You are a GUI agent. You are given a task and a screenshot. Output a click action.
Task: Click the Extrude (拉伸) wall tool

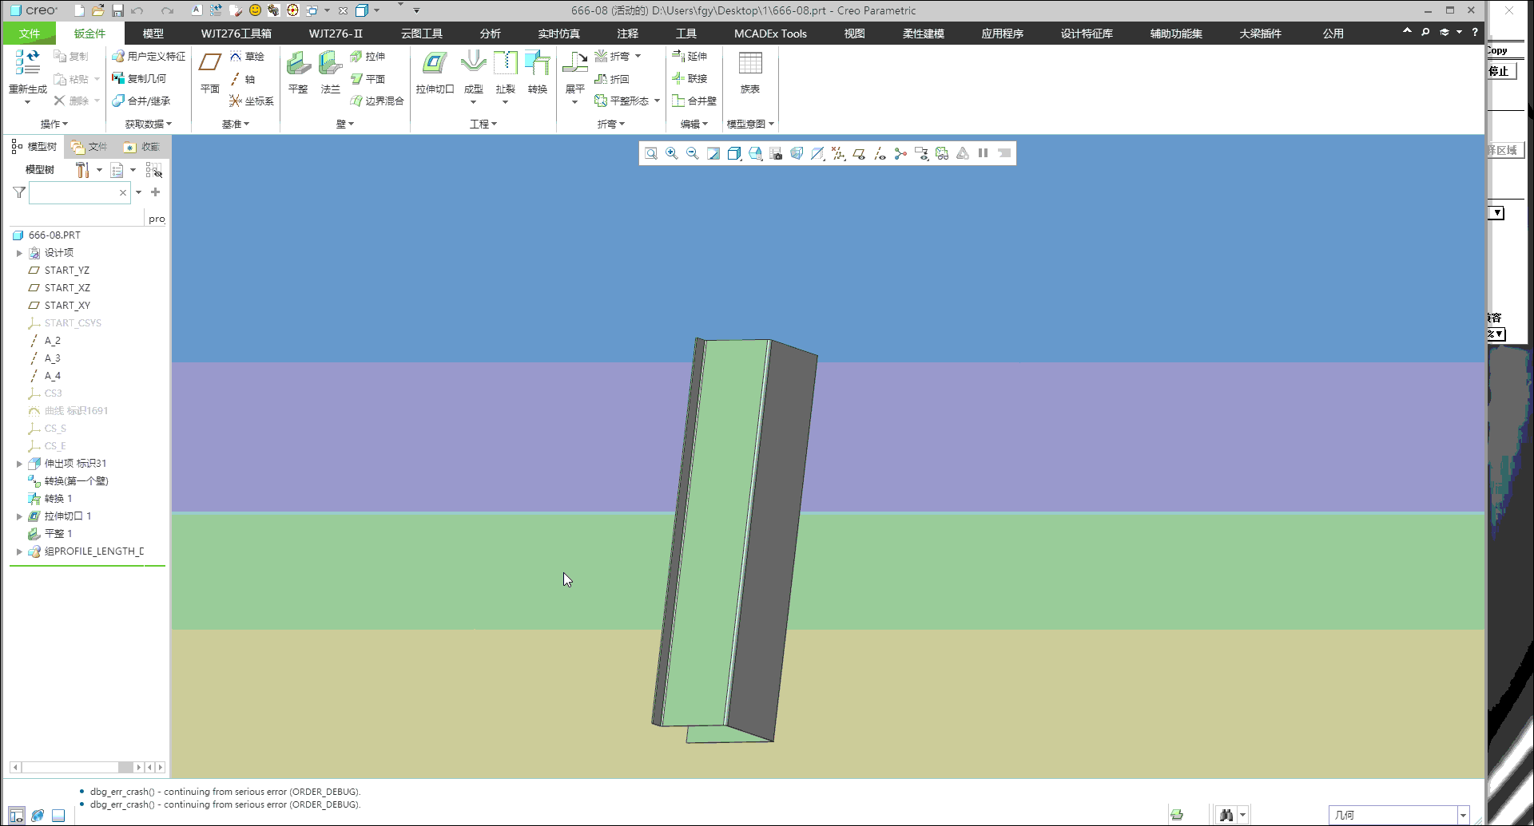pos(368,57)
